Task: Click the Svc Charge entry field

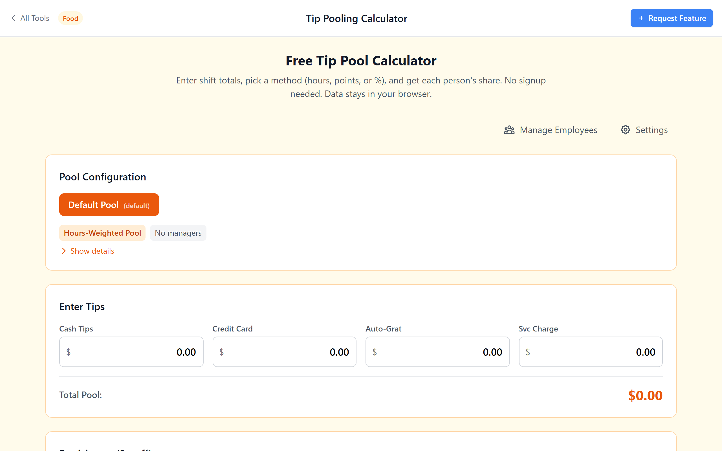Action: pyautogui.click(x=591, y=352)
